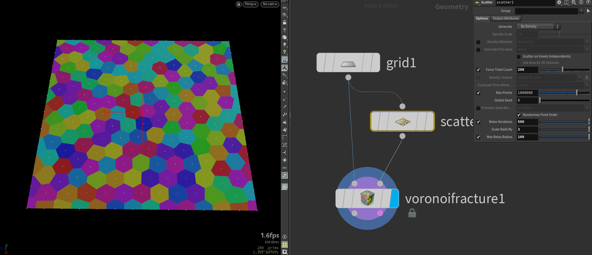Toggle the abc text display option
The height and width of the screenshot is (255, 592).
pyautogui.click(x=284, y=168)
